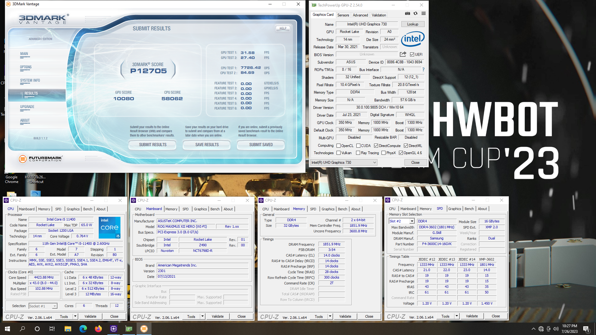This screenshot has width=596, height=335.
Task: Open the Google Chrome desktop shortcut
Action: [11, 178]
